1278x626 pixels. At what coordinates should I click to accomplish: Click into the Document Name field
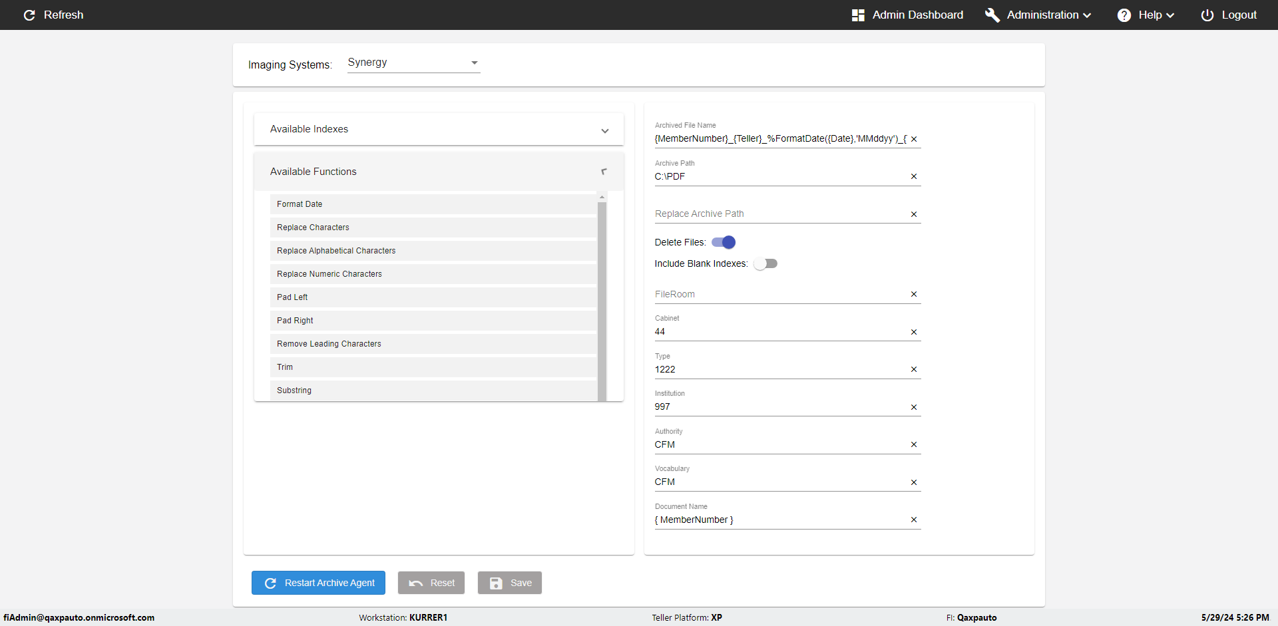tap(780, 520)
